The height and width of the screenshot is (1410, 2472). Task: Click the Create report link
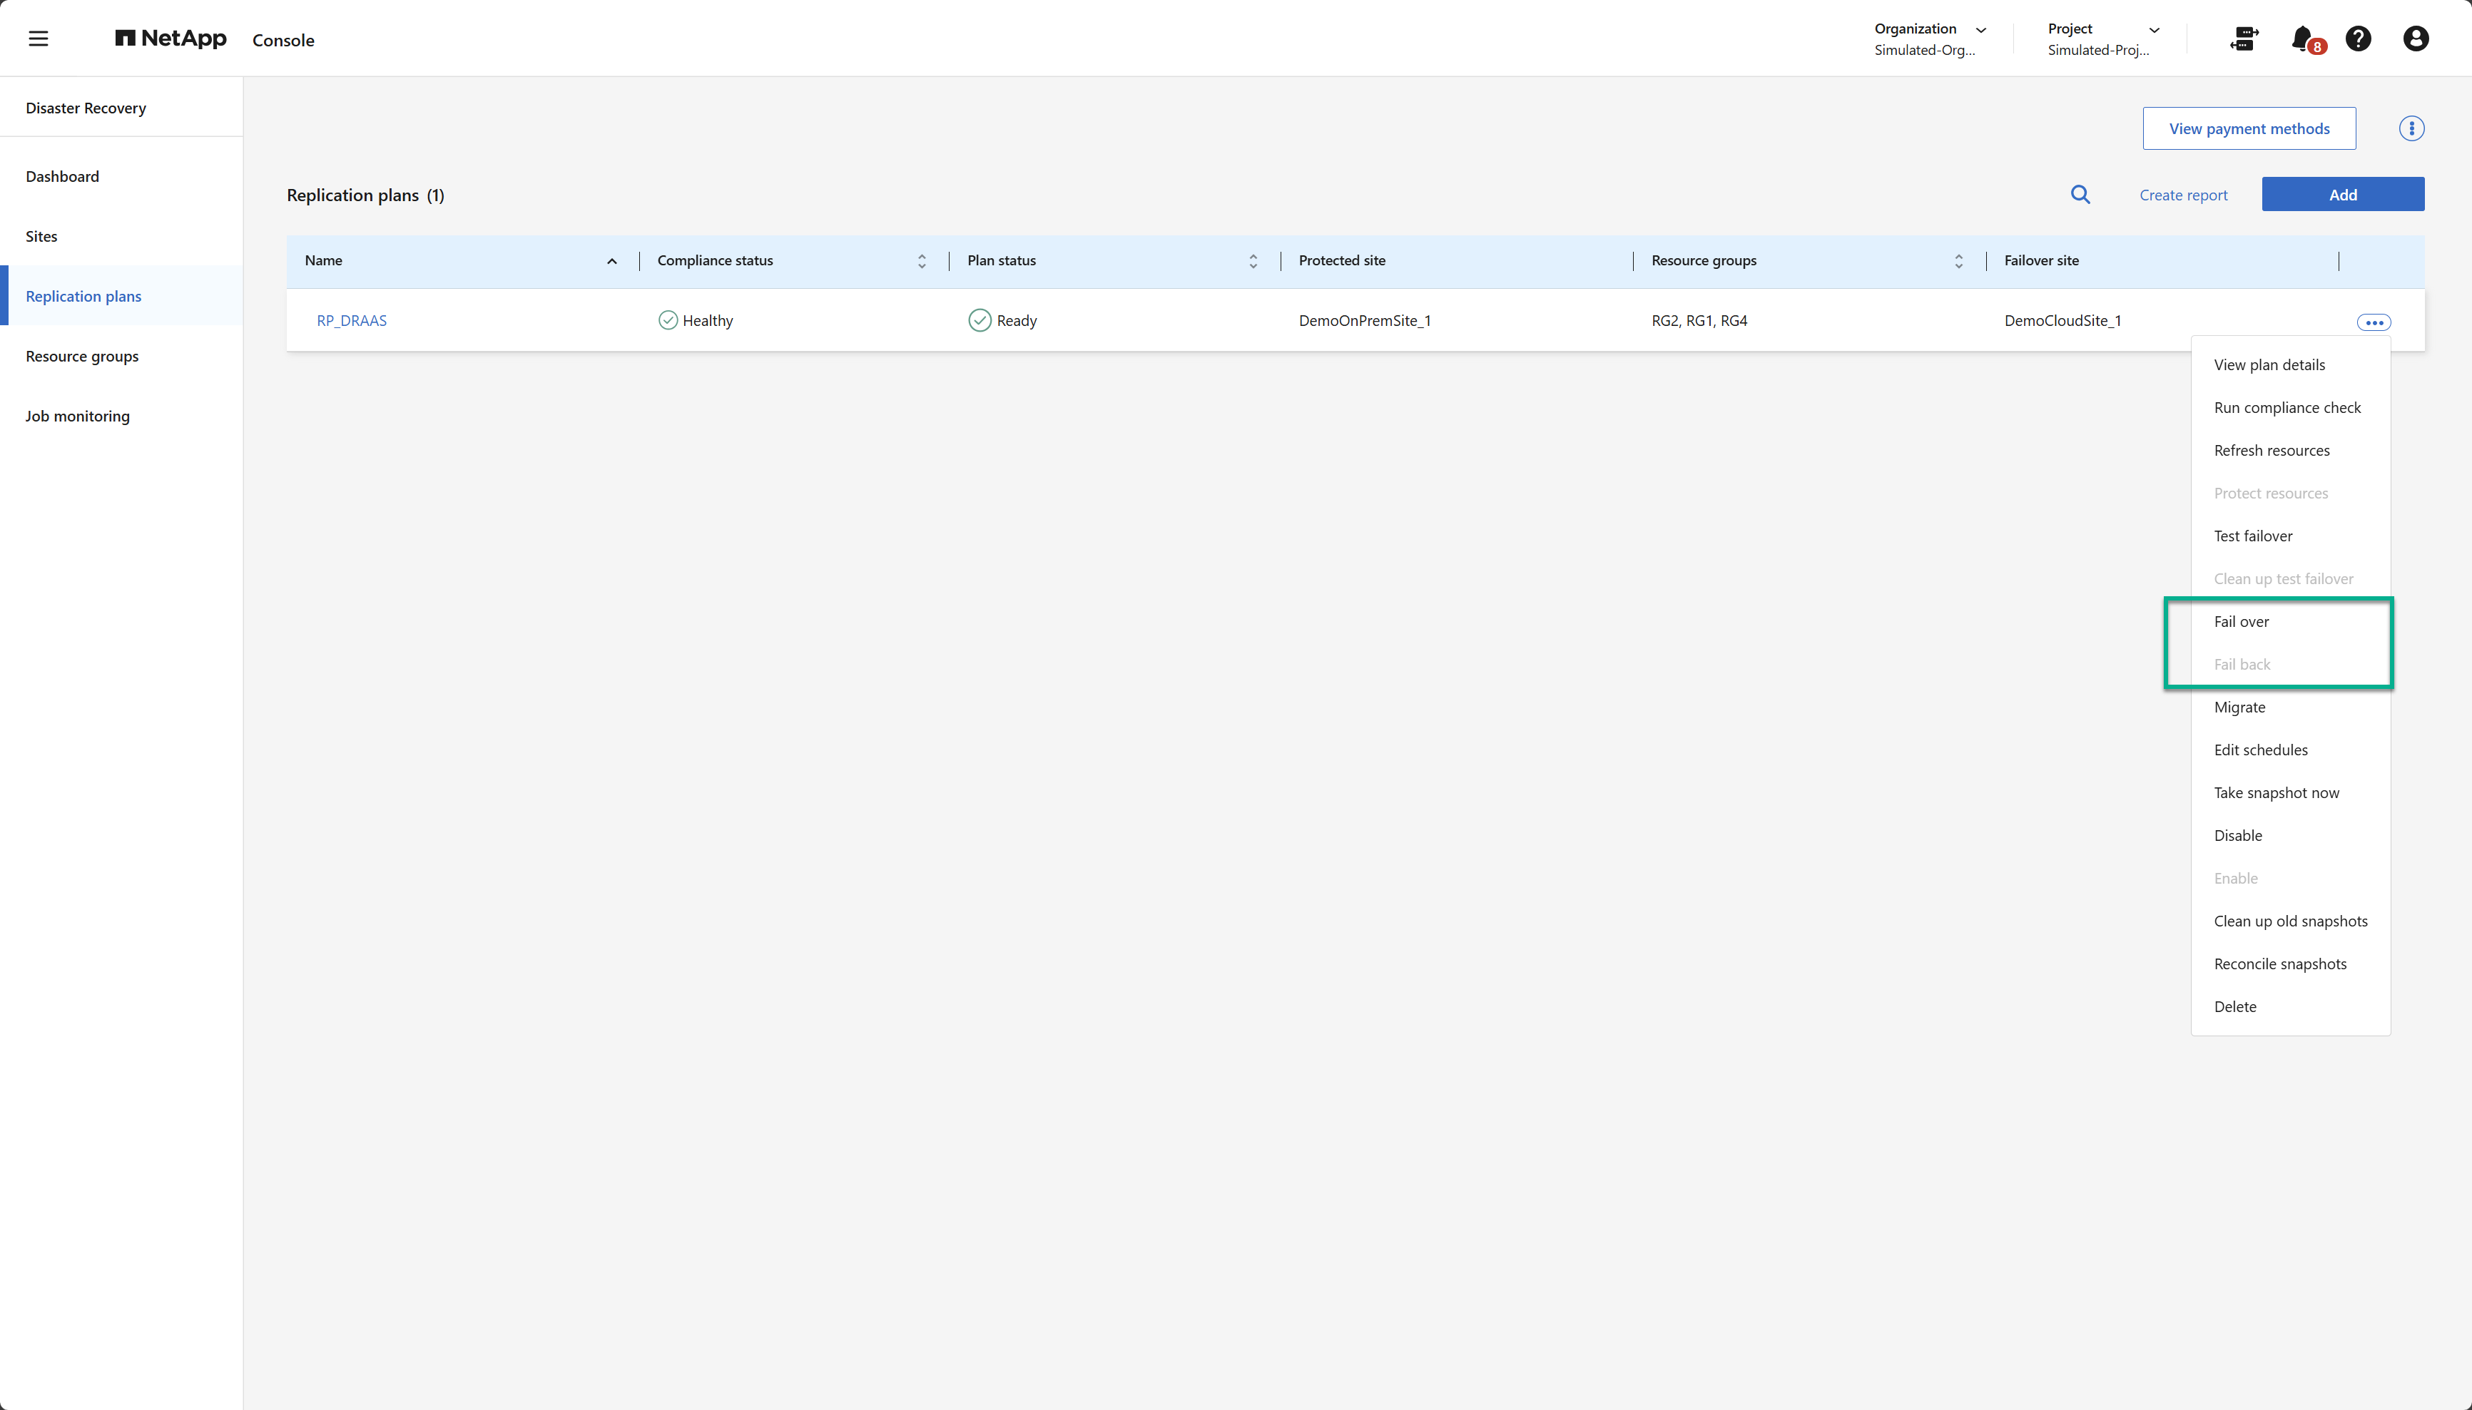pyautogui.click(x=2182, y=195)
